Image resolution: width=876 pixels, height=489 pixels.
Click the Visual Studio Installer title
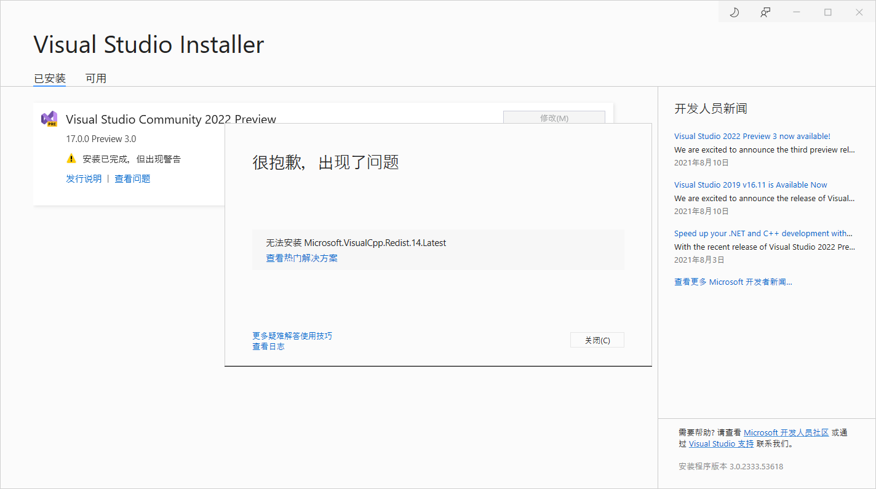(149, 45)
